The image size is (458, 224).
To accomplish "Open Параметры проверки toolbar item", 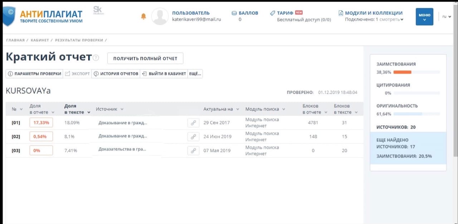I will [34, 74].
